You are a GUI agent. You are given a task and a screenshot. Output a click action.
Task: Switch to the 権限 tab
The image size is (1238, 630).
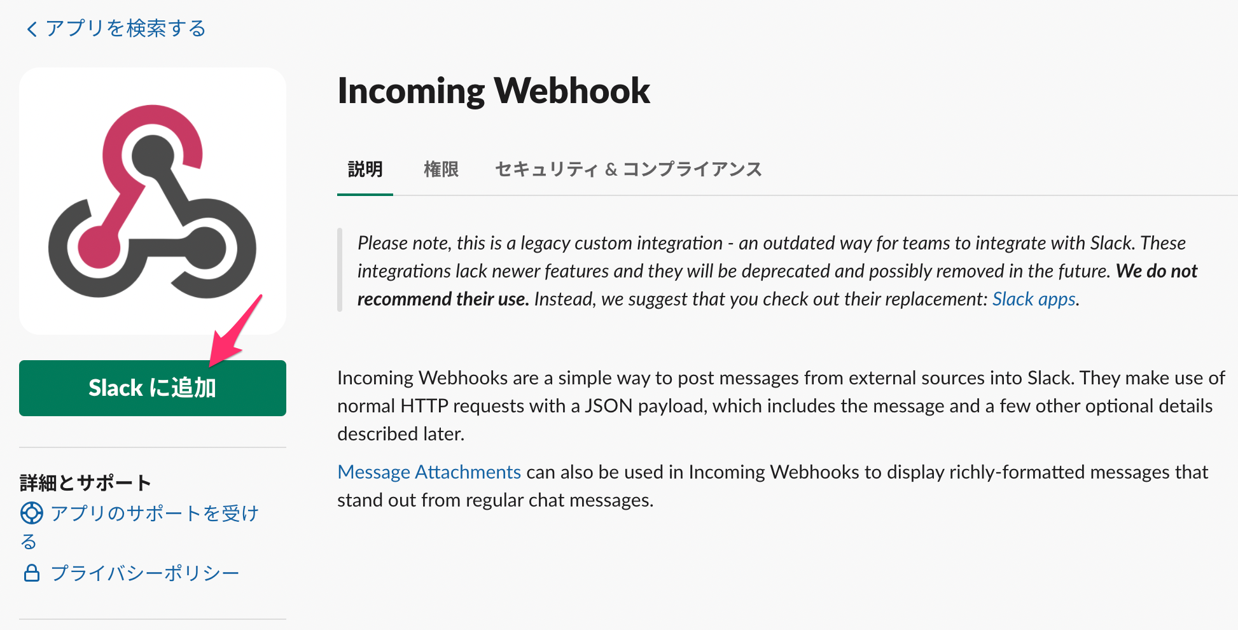point(441,169)
